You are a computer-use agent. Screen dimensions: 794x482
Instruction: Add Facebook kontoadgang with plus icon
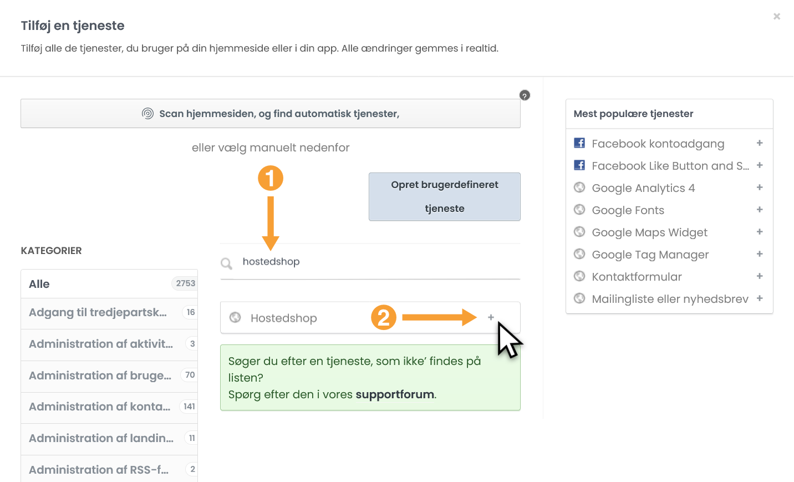760,143
